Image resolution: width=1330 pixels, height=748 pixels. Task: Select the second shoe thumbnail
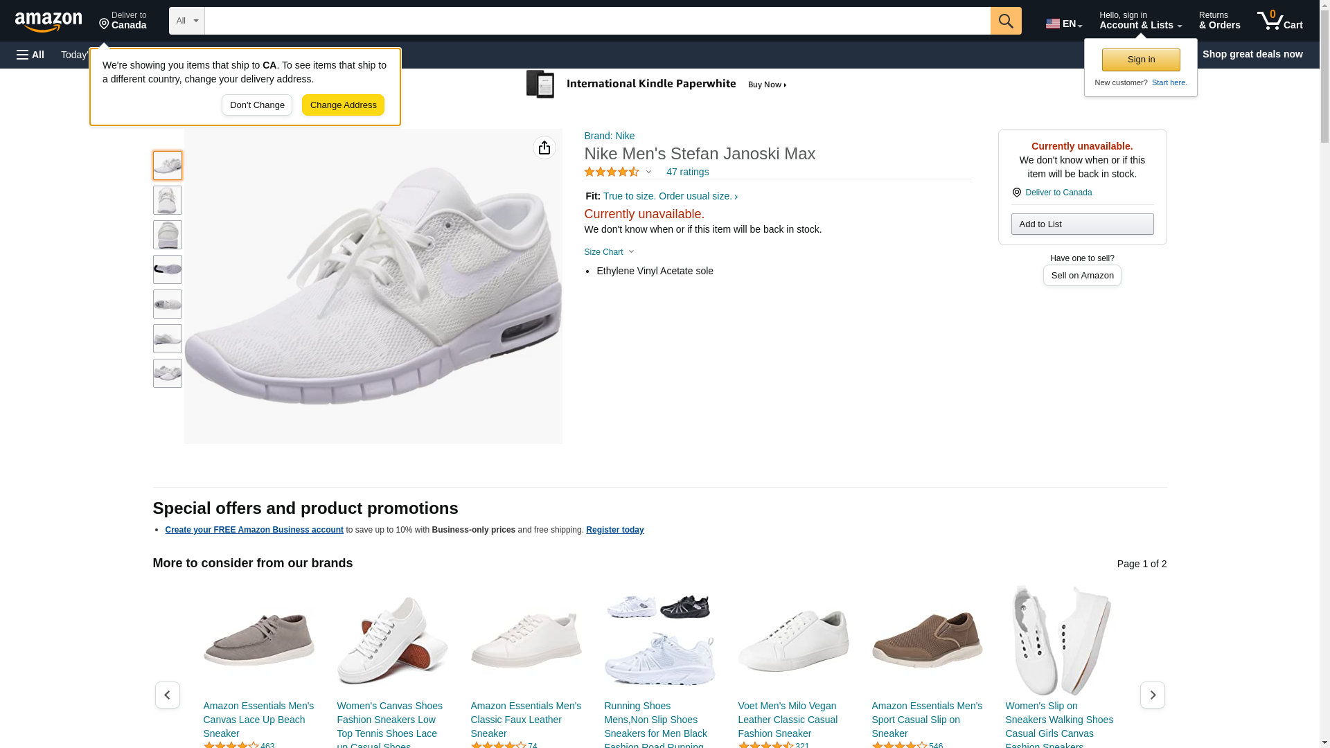click(x=168, y=200)
